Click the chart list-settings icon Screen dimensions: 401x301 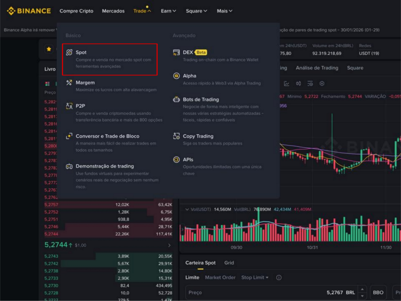pos(310,83)
